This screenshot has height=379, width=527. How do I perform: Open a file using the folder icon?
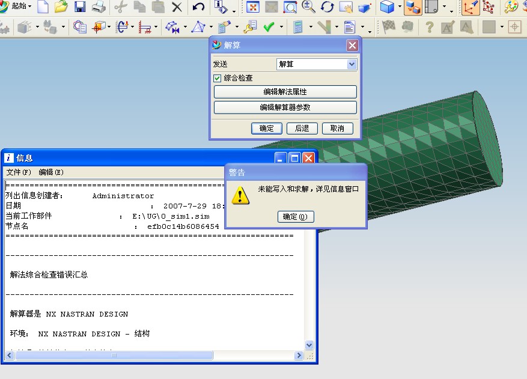[x=61, y=7]
